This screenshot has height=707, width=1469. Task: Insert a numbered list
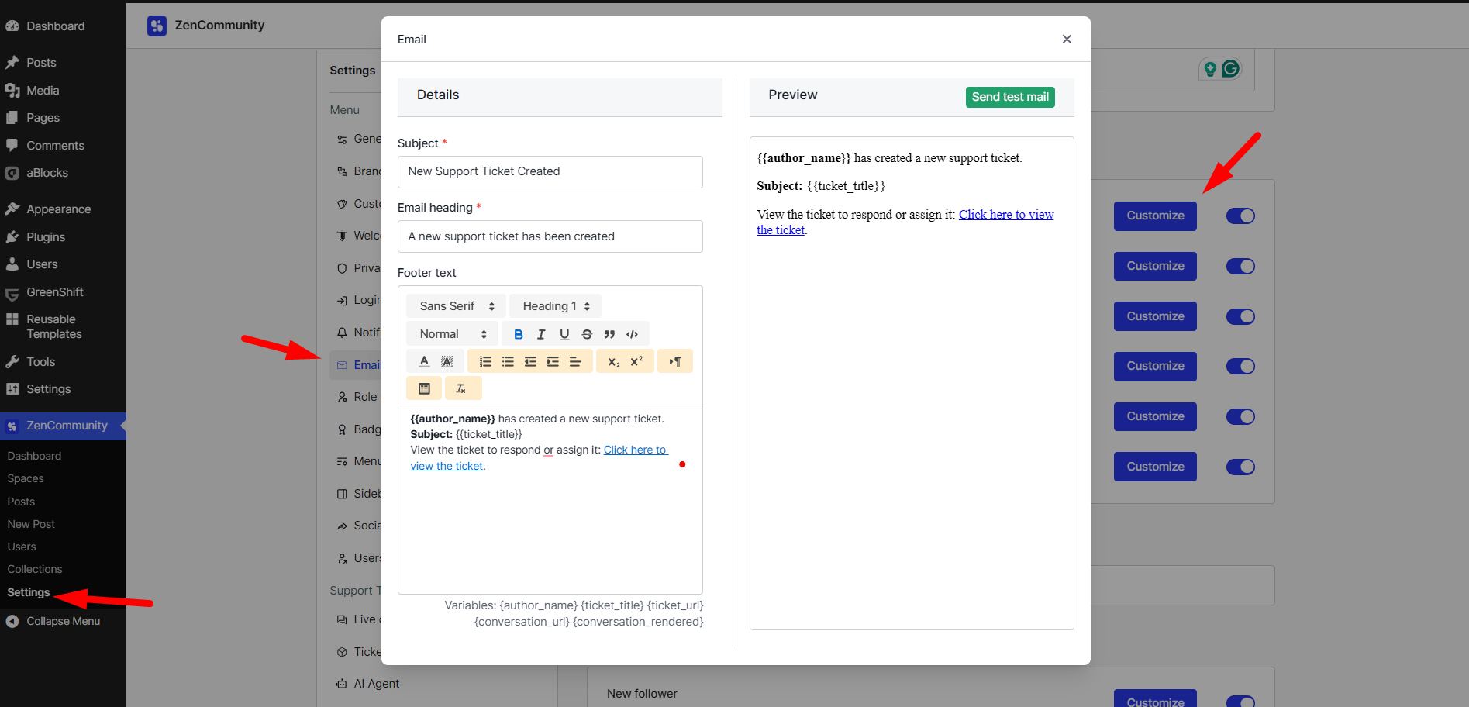[485, 361]
